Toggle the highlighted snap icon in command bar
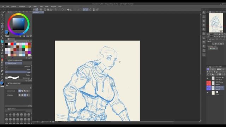This screenshot has width=226, height=127. (x=84, y=10)
